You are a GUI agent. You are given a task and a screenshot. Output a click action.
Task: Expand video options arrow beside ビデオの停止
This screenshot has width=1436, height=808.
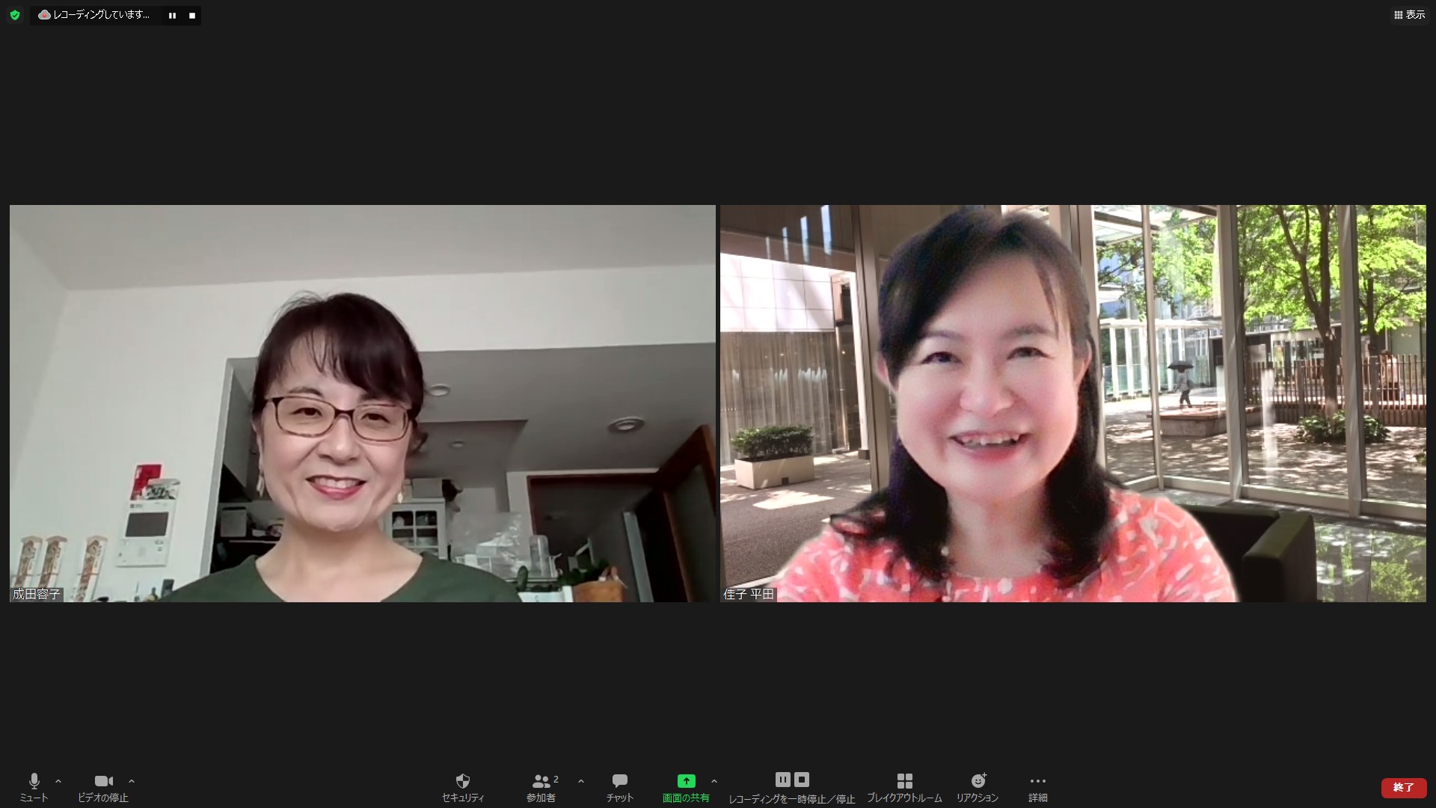tap(132, 781)
